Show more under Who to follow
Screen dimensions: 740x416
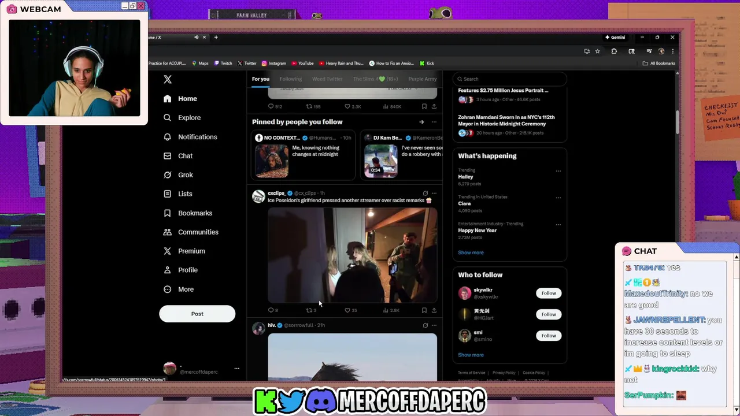(x=471, y=355)
